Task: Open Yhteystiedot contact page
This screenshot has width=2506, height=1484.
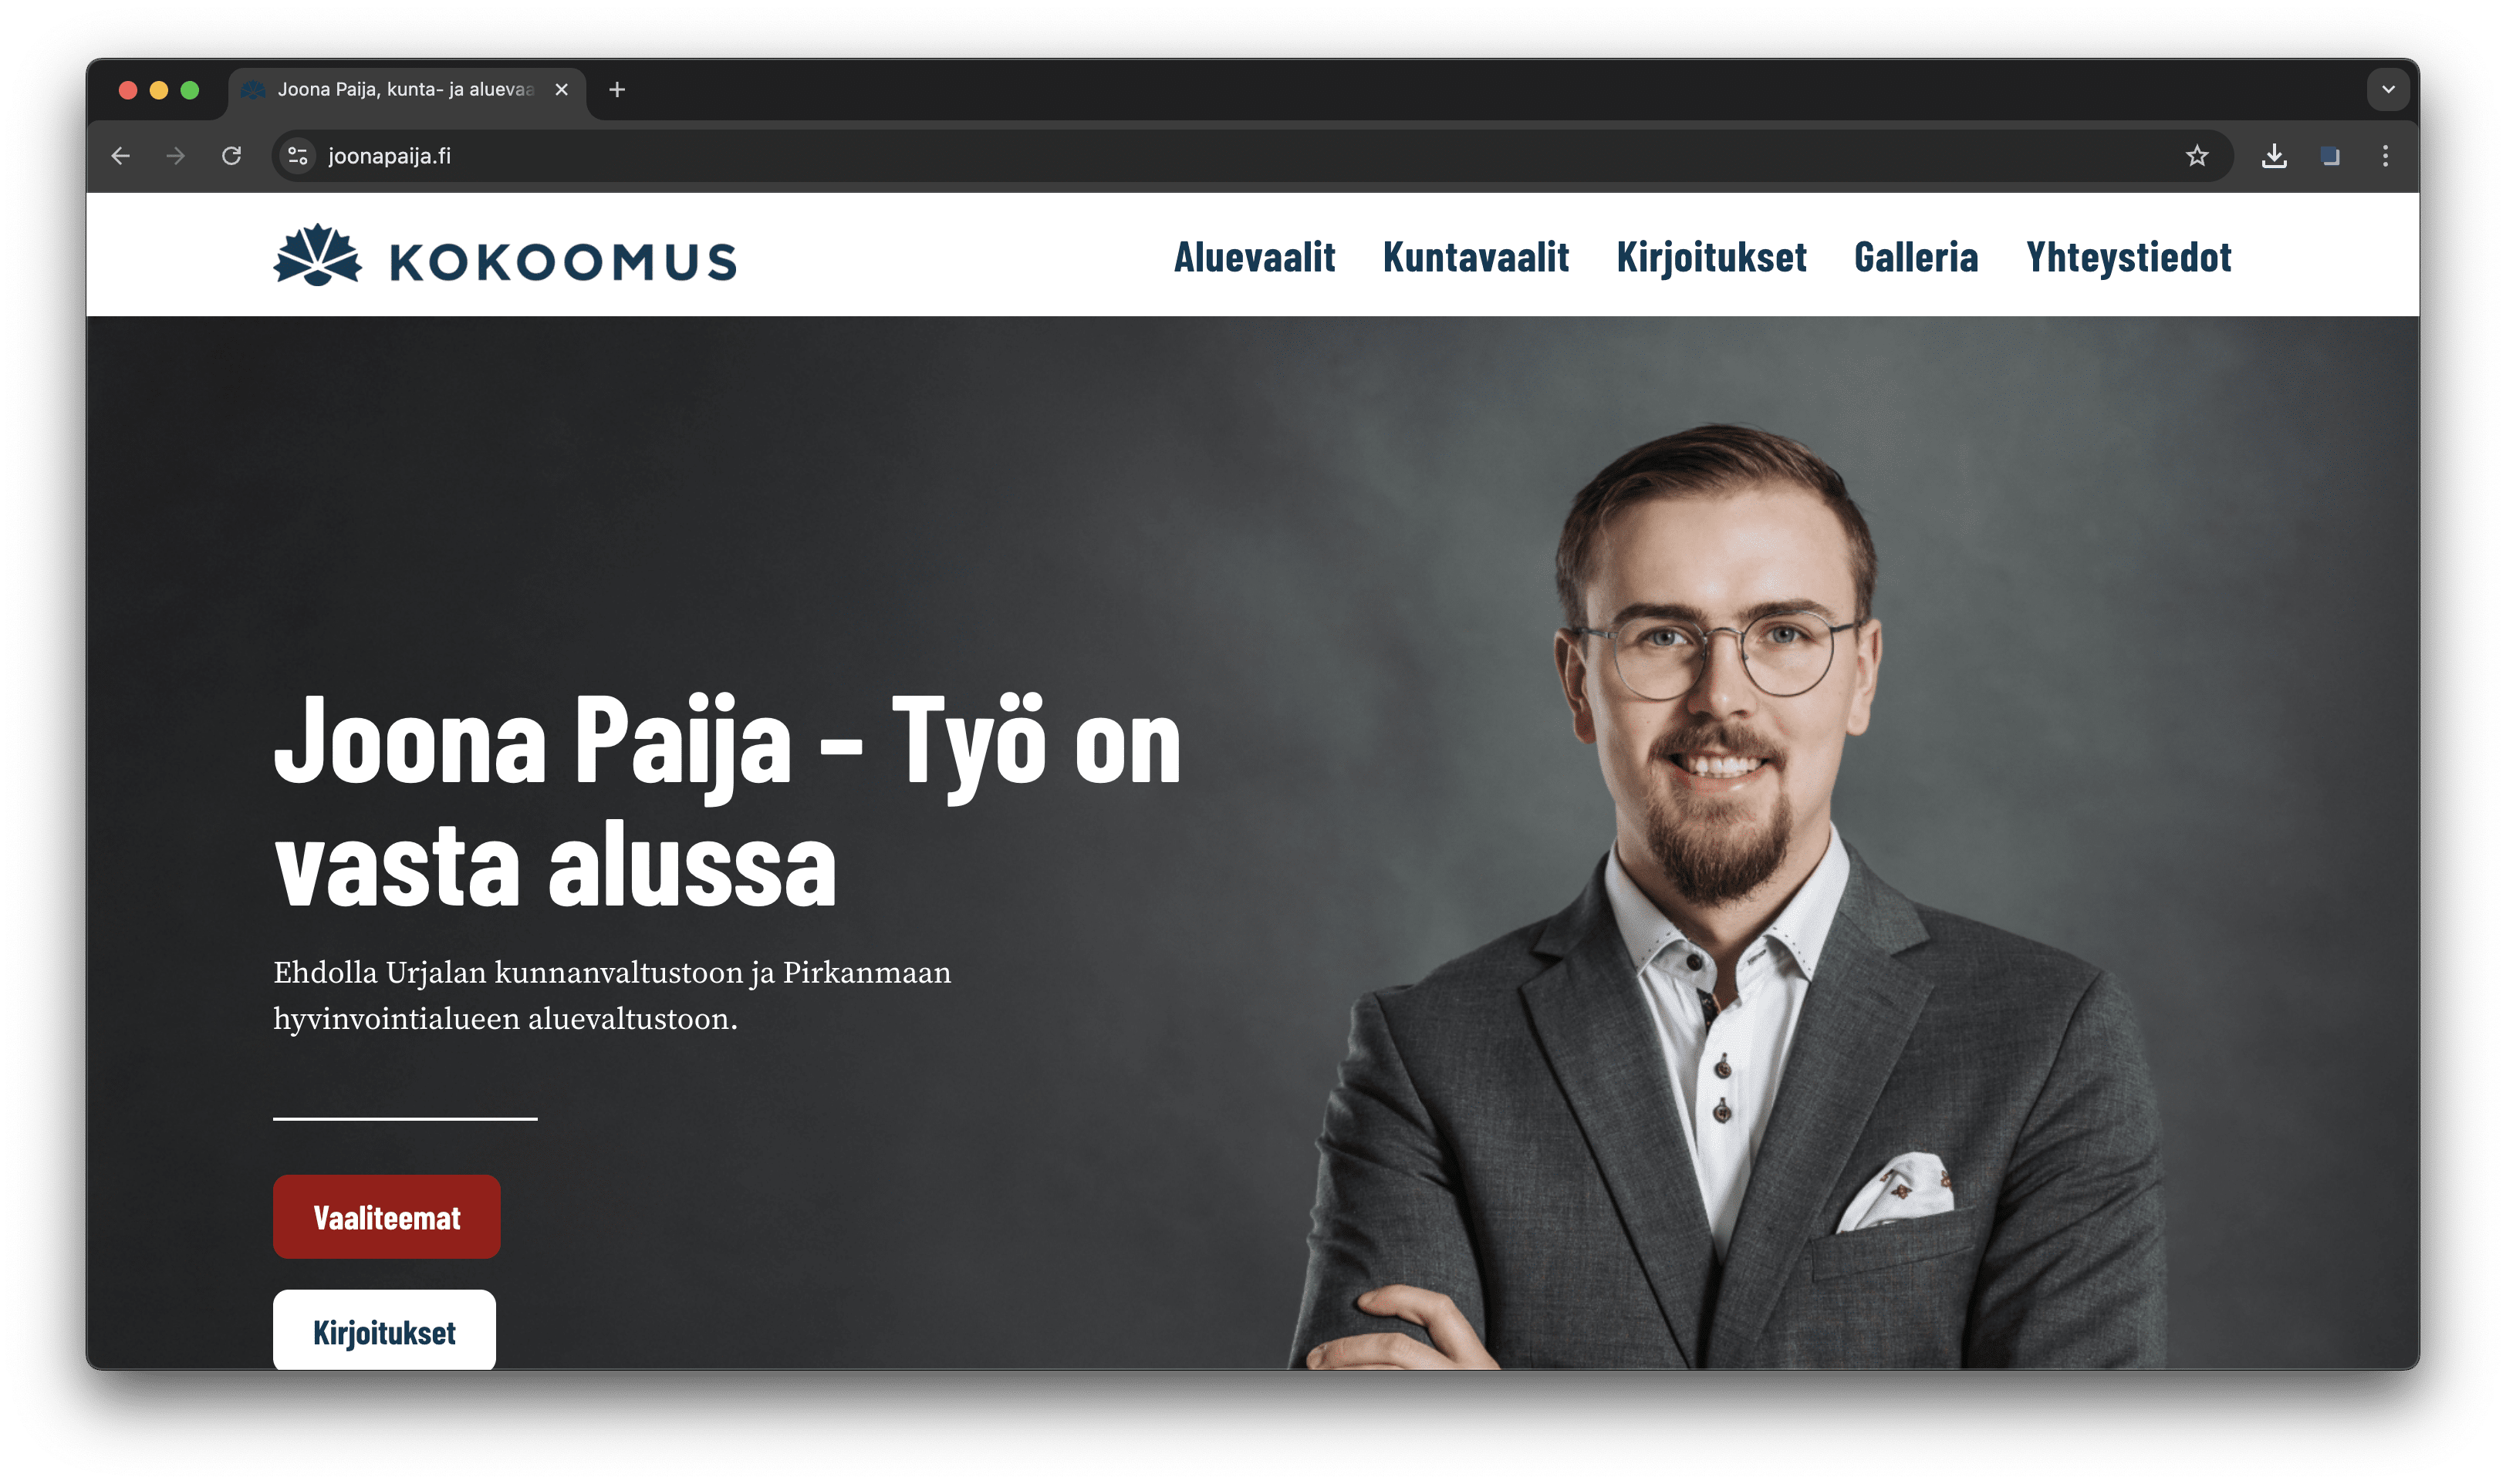Action: click(x=2128, y=258)
